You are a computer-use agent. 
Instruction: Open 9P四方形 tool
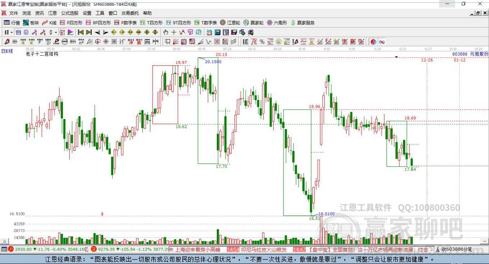(x=98, y=23)
